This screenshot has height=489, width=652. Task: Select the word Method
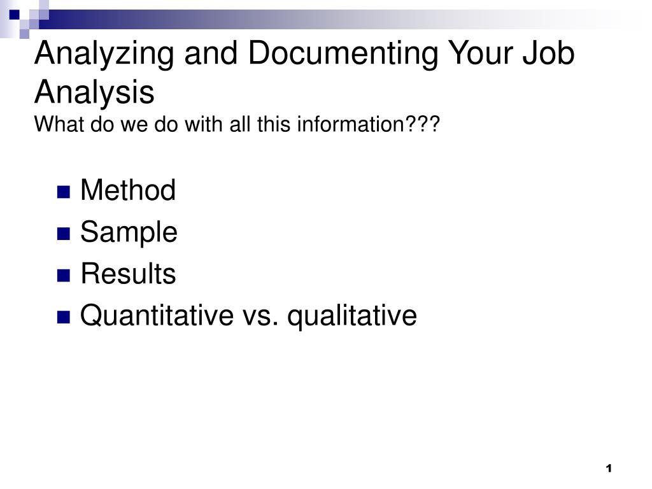click(x=128, y=190)
